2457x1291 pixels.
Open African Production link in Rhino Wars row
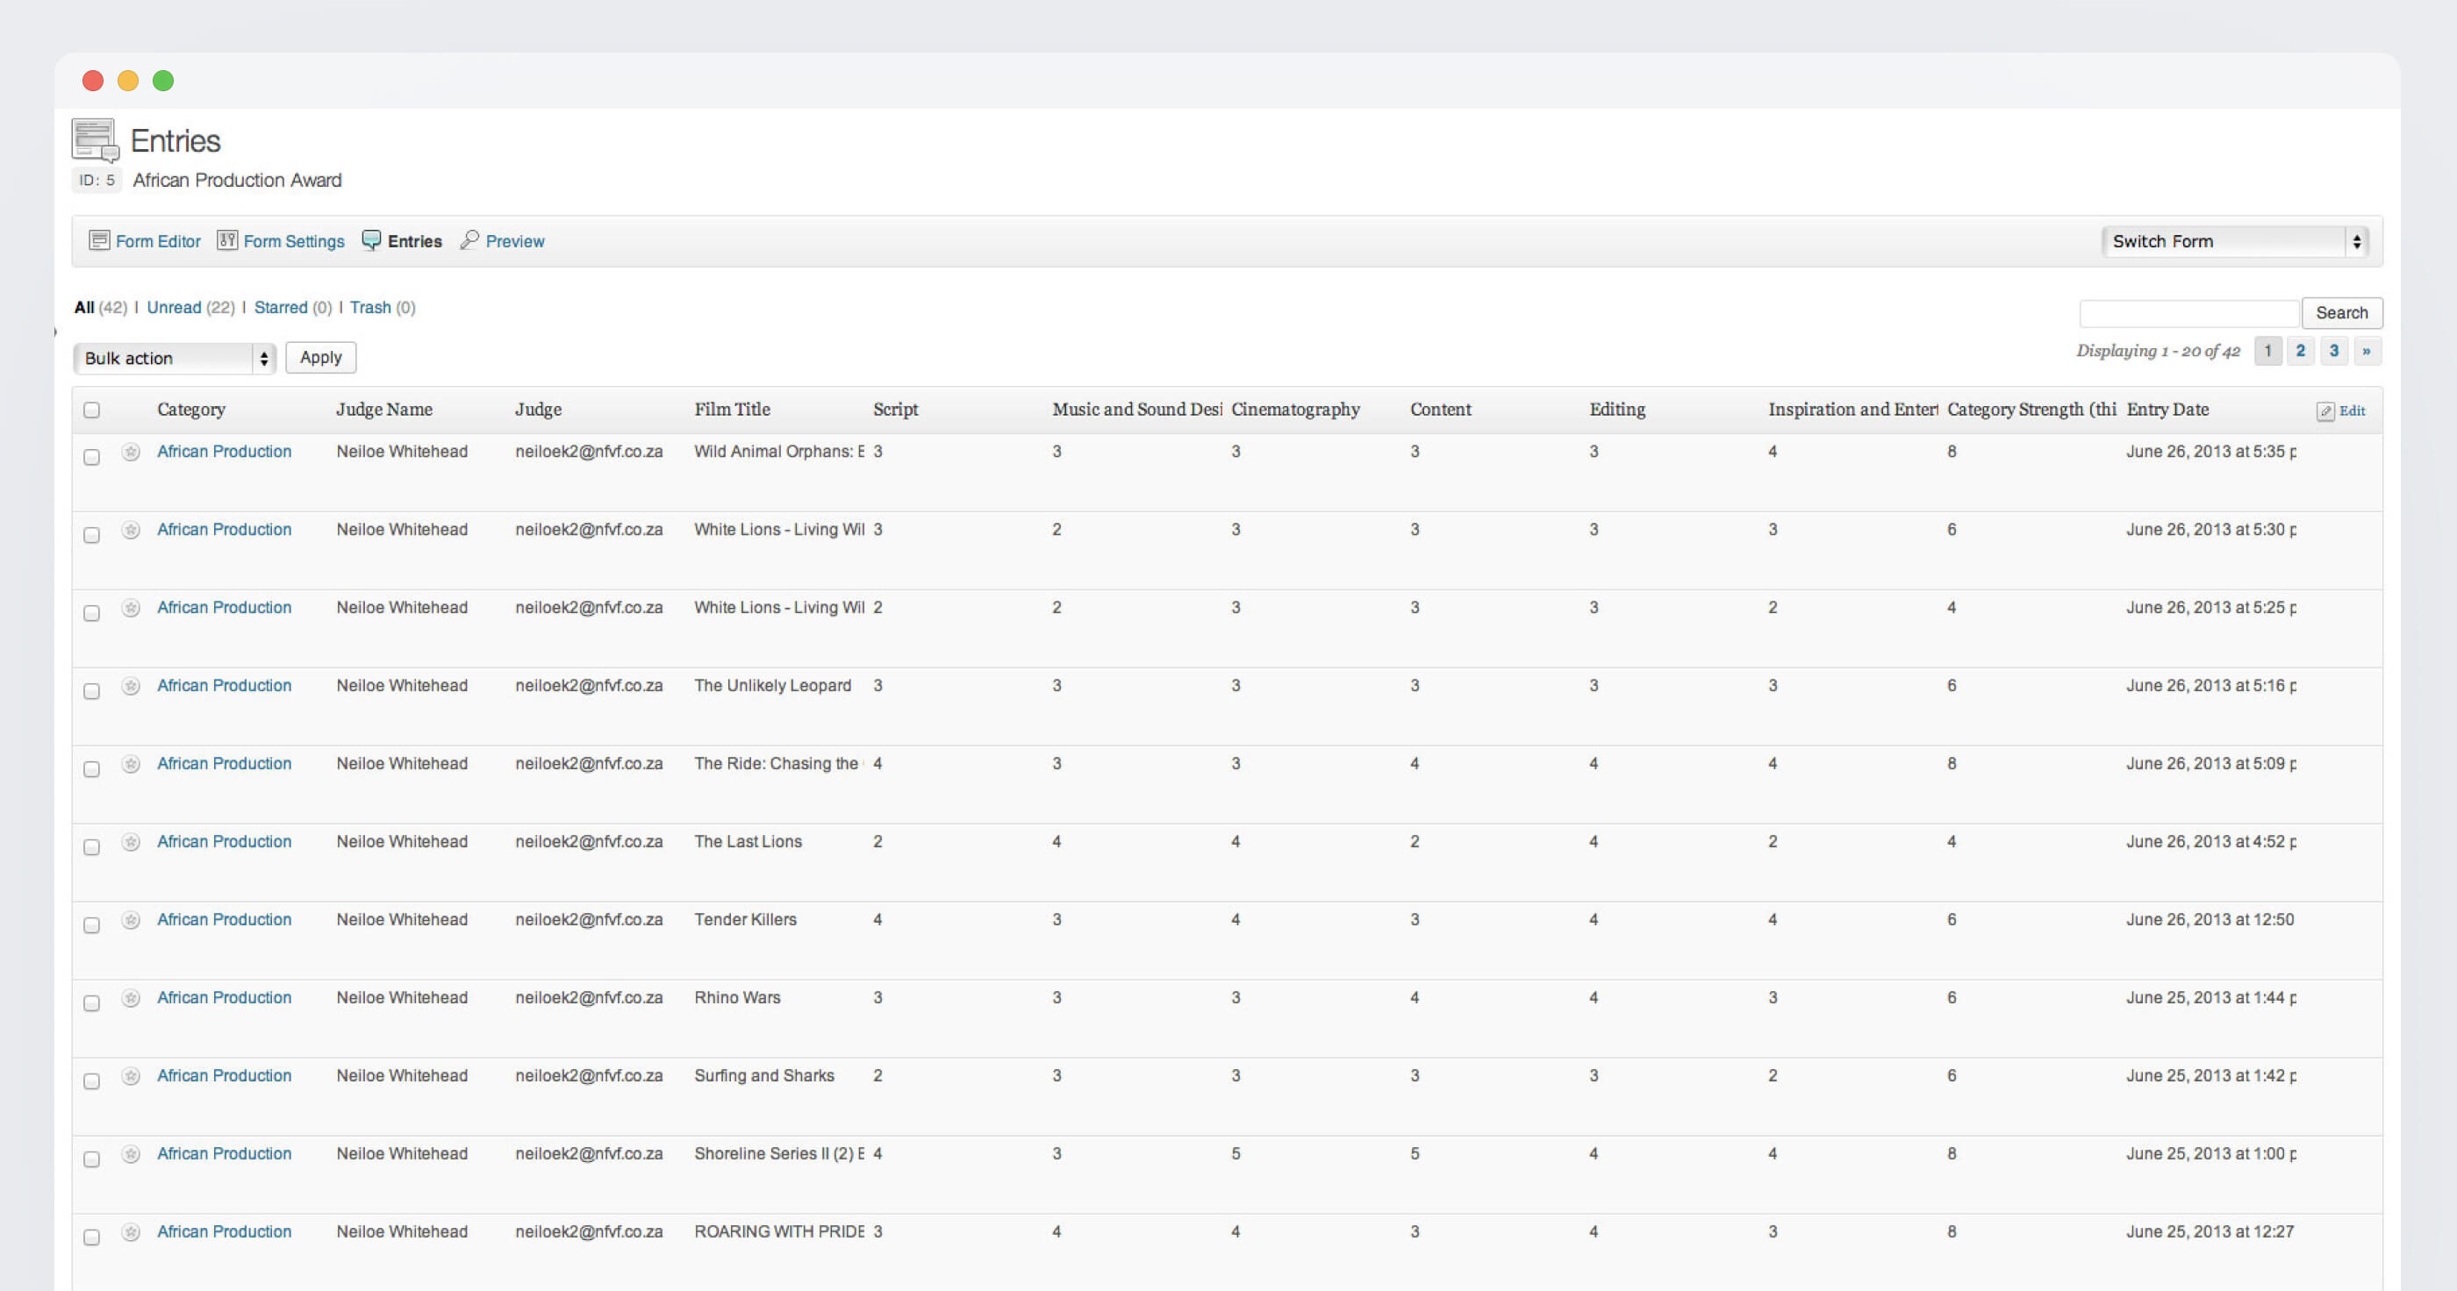tap(224, 998)
